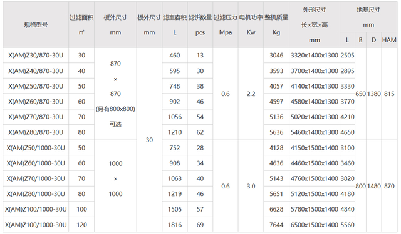The image size is (401, 234).
Task: Click model X(AM)Z40/870-30U
Action: (36, 71)
